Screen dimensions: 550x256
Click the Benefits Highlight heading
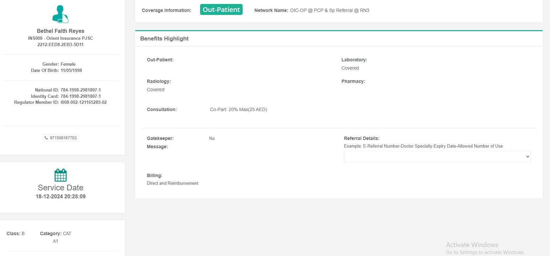[165, 38]
